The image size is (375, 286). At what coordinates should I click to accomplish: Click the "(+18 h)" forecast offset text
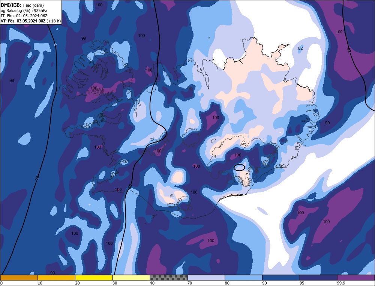tap(54, 21)
